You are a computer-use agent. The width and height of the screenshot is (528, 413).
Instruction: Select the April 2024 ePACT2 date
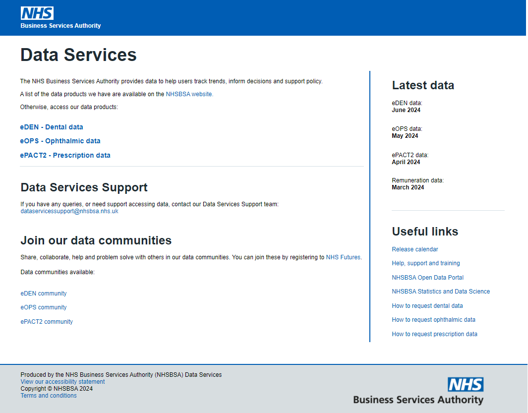click(x=406, y=162)
